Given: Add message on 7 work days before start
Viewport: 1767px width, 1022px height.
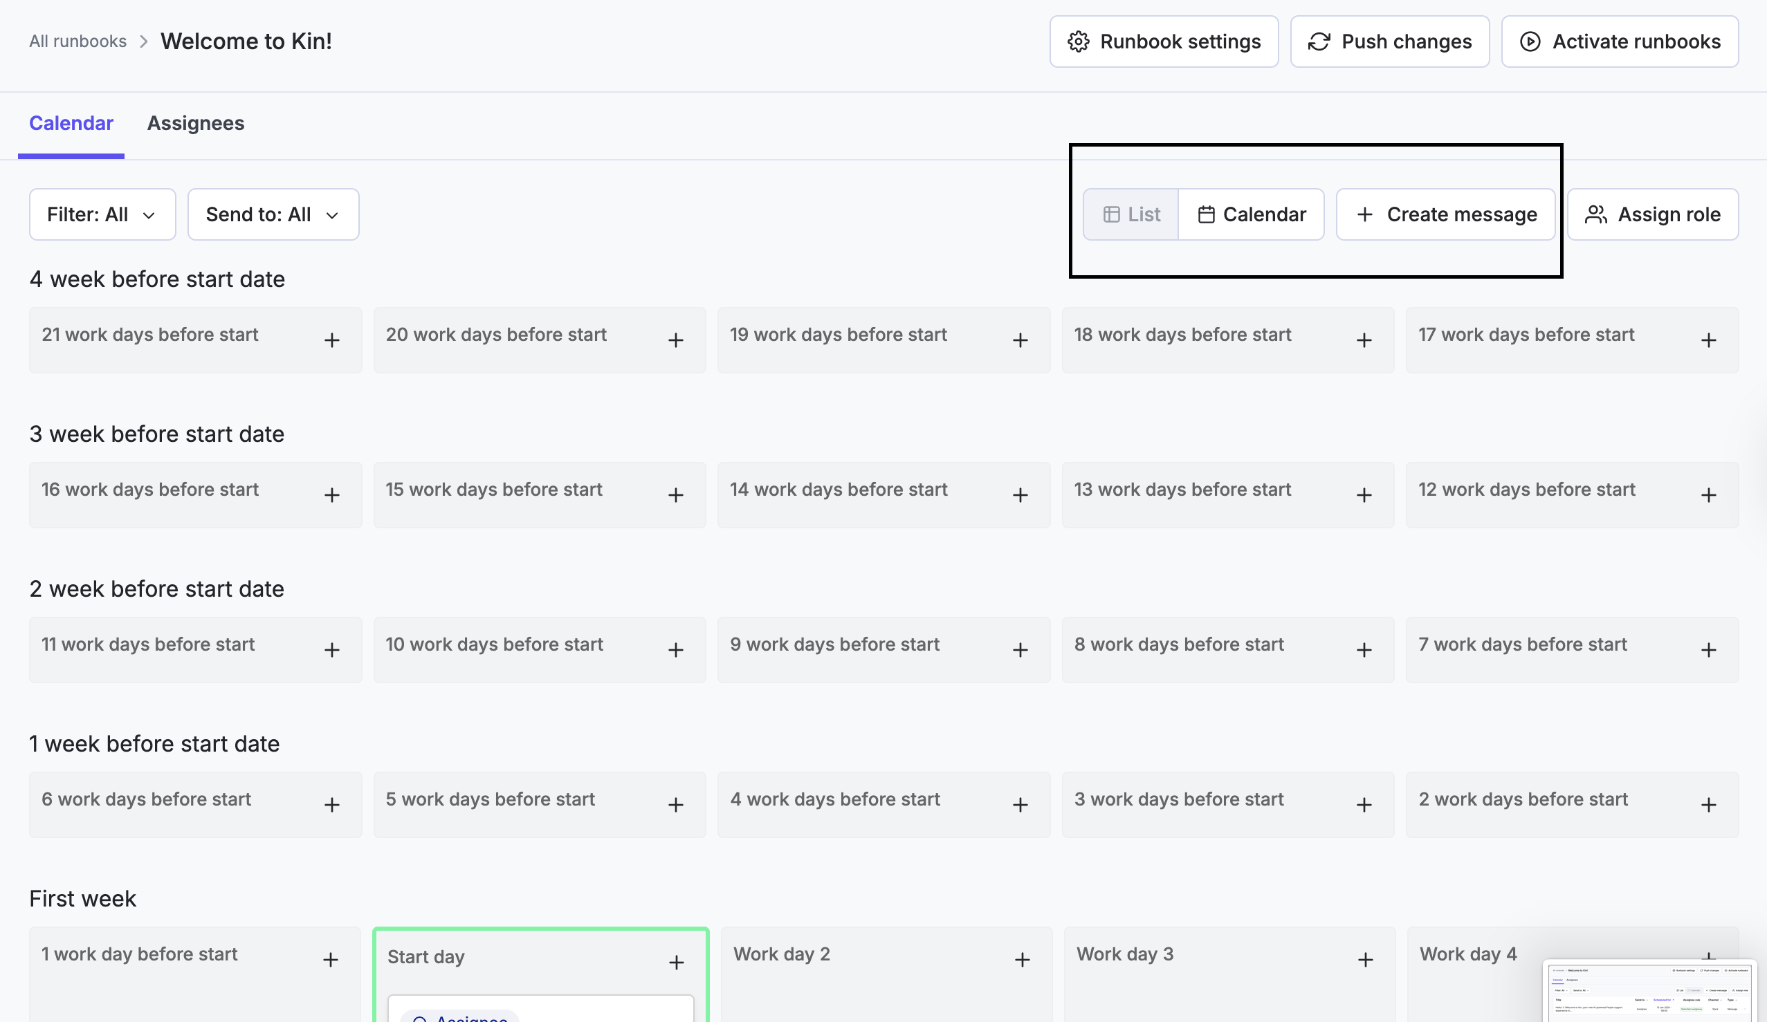Looking at the screenshot, I should click(x=1709, y=651).
